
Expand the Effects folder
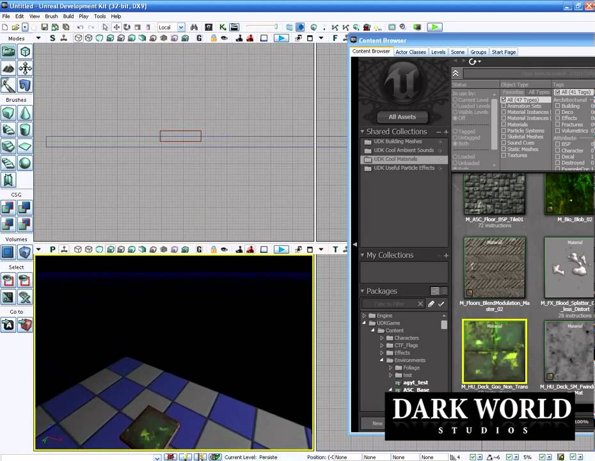[x=382, y=353]
